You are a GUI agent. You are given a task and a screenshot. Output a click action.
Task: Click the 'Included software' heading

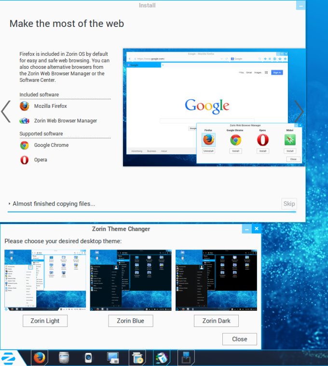pyautogui.click(x=39, y=94)
